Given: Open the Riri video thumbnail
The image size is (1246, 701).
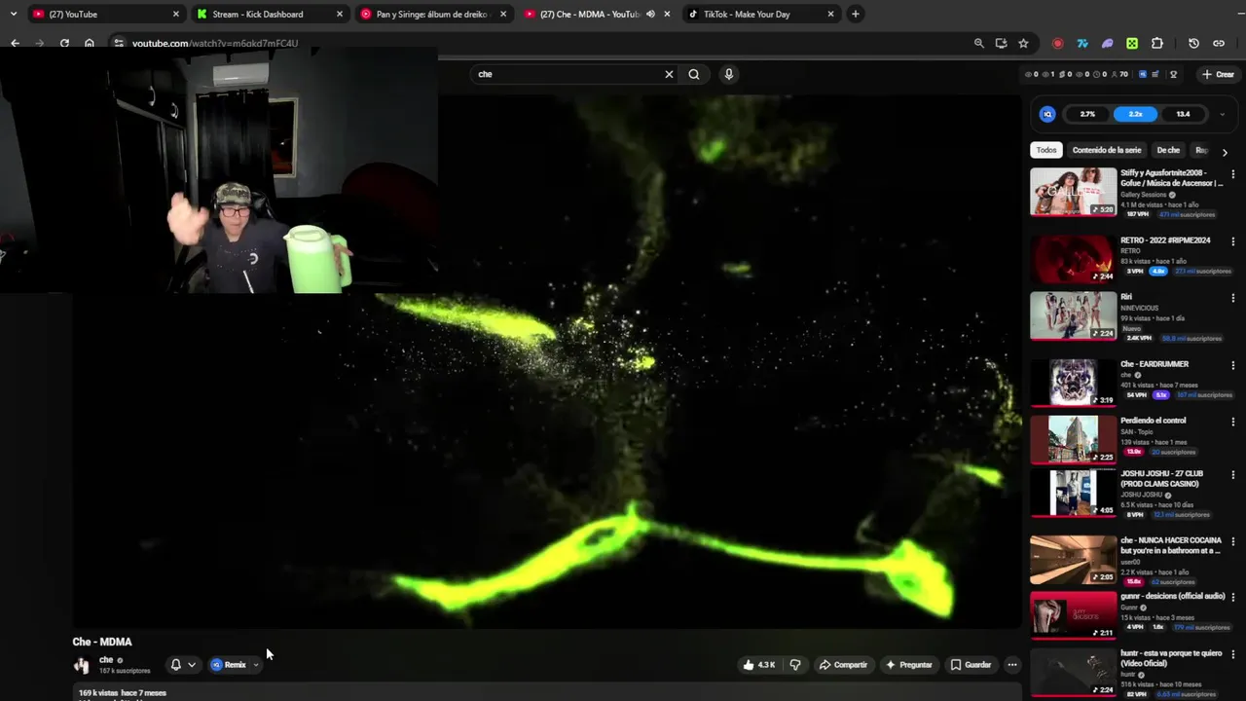Looking at the screenshot, I should pyautogui.click(x=1074, y=315).
